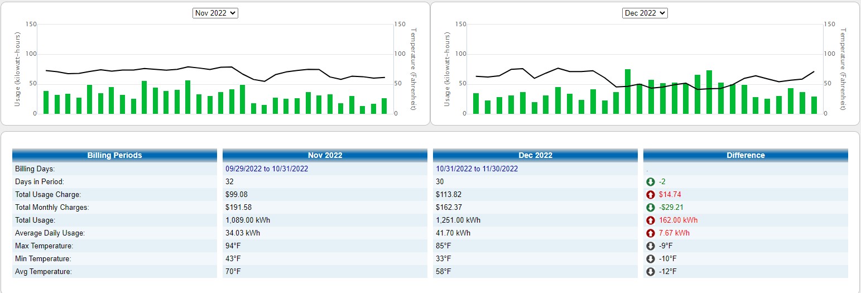The height and width of the screenshot is (293, 861).
Task: Open the Dec 2022 month dropdown
Action: pyautogui.click(x=645, y=13)
